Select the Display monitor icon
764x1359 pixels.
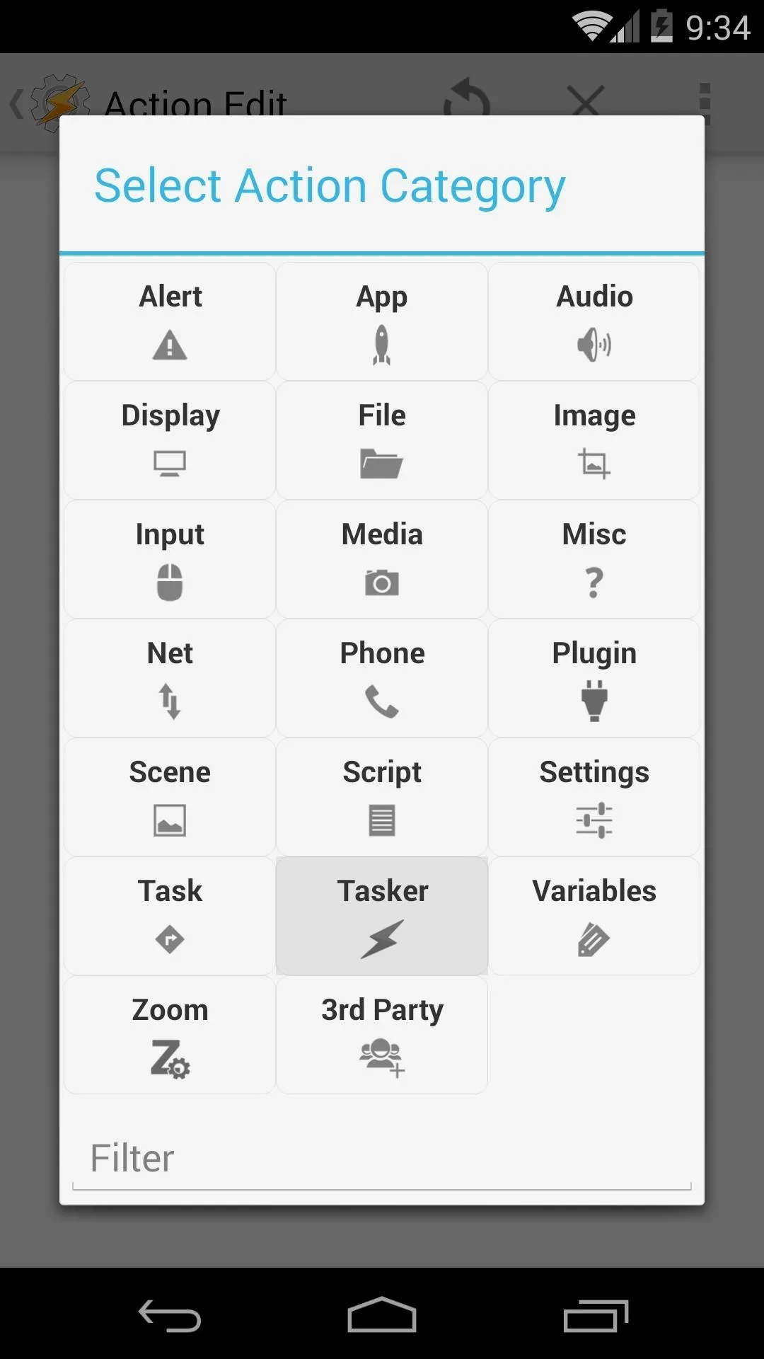[x=170, y=464]
